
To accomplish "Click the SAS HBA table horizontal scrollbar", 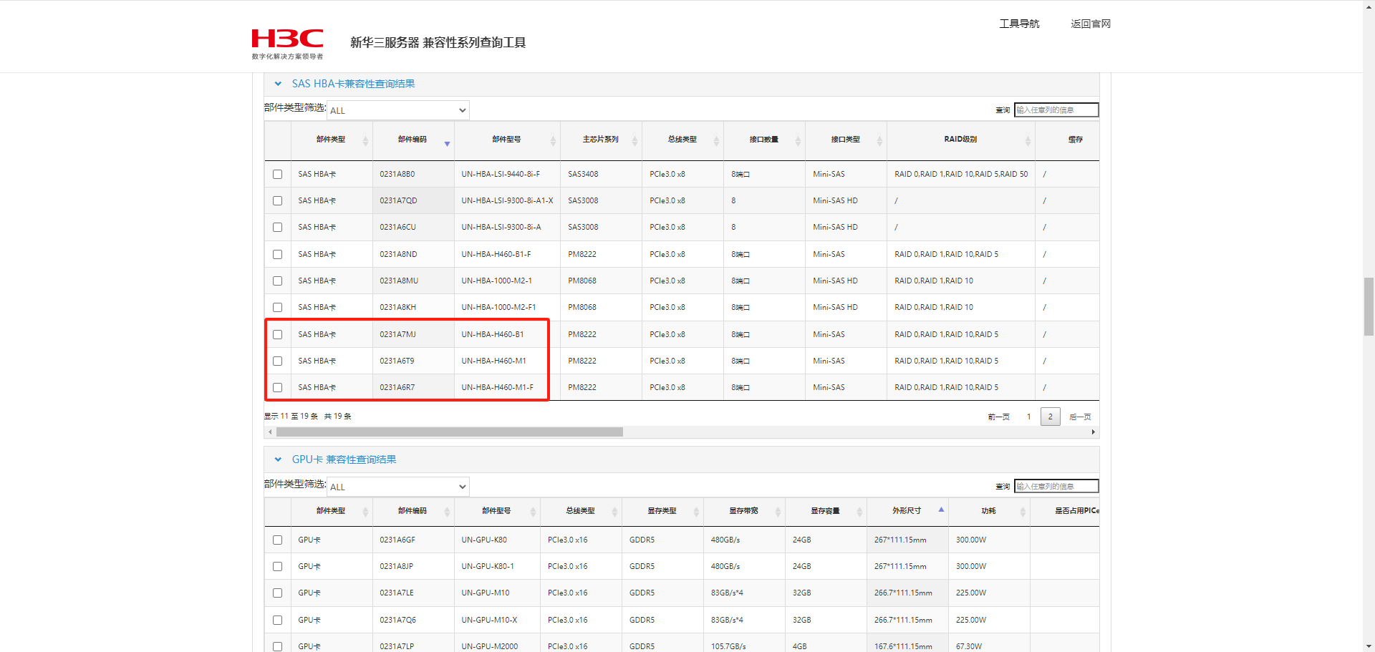I will pyautogui.click(x=450, y=432).
